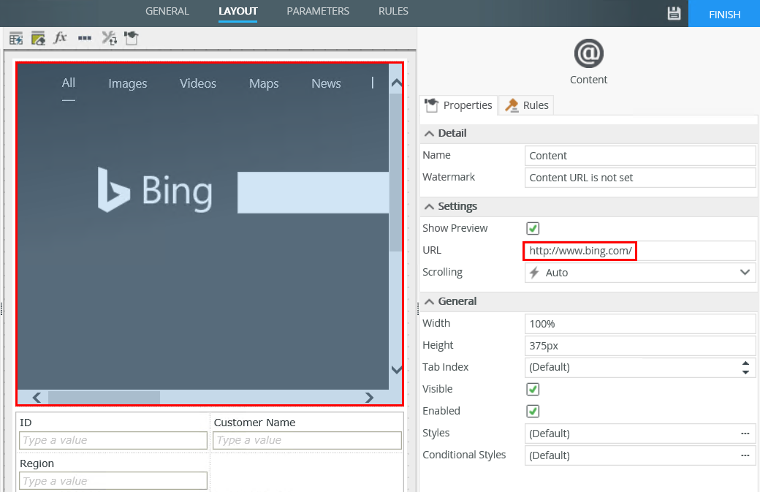Click the Name field containing Content
760x492 pixels.
[640, 156]
